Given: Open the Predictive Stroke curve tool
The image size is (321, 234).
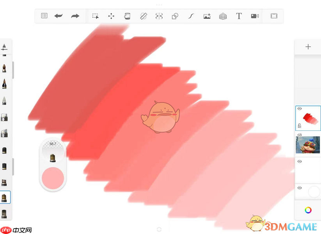Looking at the screenshot, I should [x=191, y=16].
